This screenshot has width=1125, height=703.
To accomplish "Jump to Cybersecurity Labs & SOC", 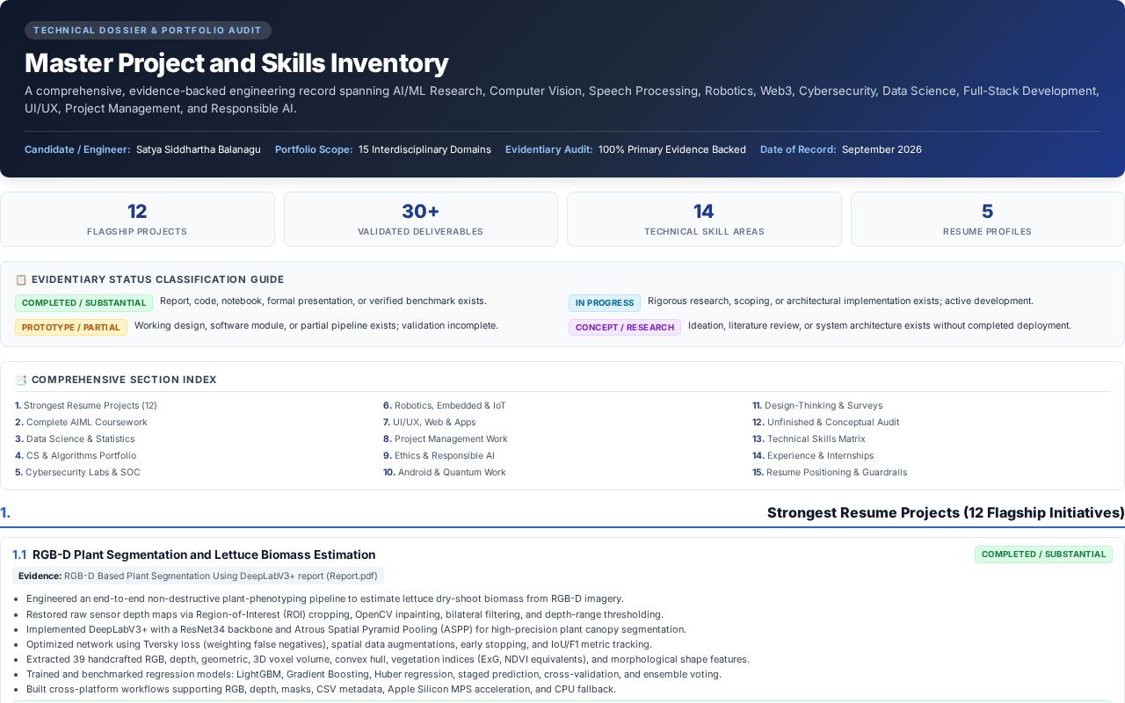I will click(x=77, y=472).
